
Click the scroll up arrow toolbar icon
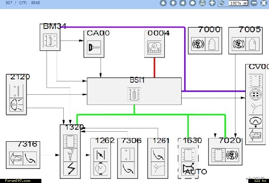pyautogui.click(x=163, y=3)
